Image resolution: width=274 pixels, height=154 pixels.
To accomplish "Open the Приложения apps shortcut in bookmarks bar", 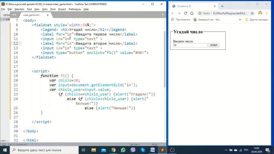I will [x=181, y=20].
